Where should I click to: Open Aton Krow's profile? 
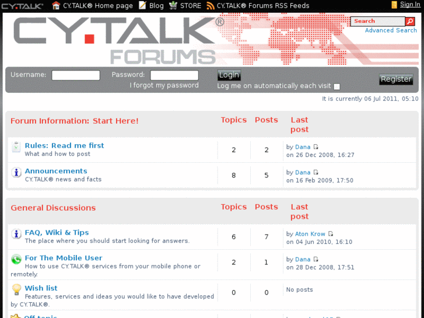(310, 234)
